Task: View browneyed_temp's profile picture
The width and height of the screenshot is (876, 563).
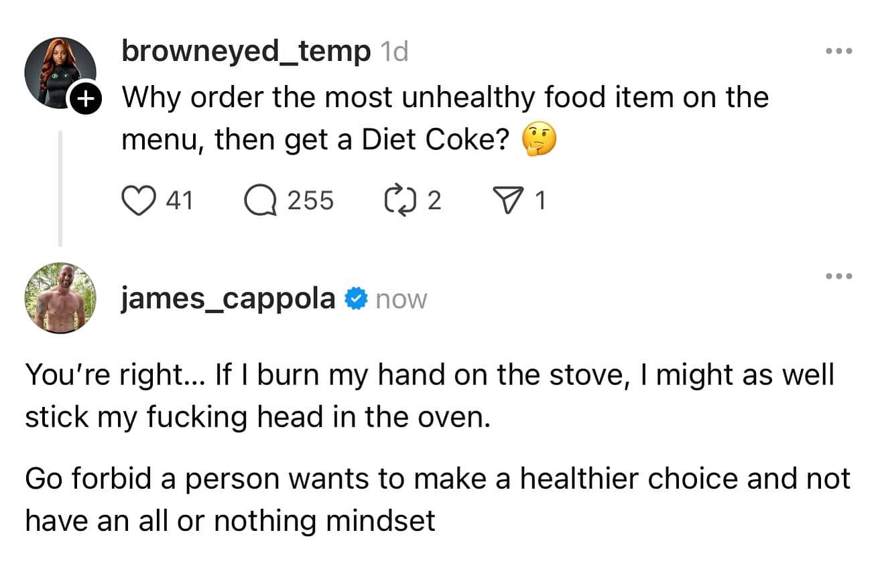Action: click(59, 72)
